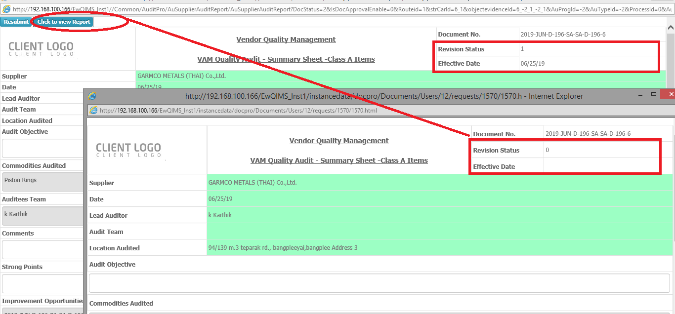The width and height of the screenshot is (675, 314).
Task: Click Comments label in back window
Action: pyautogui.click(x=18, y=233)
